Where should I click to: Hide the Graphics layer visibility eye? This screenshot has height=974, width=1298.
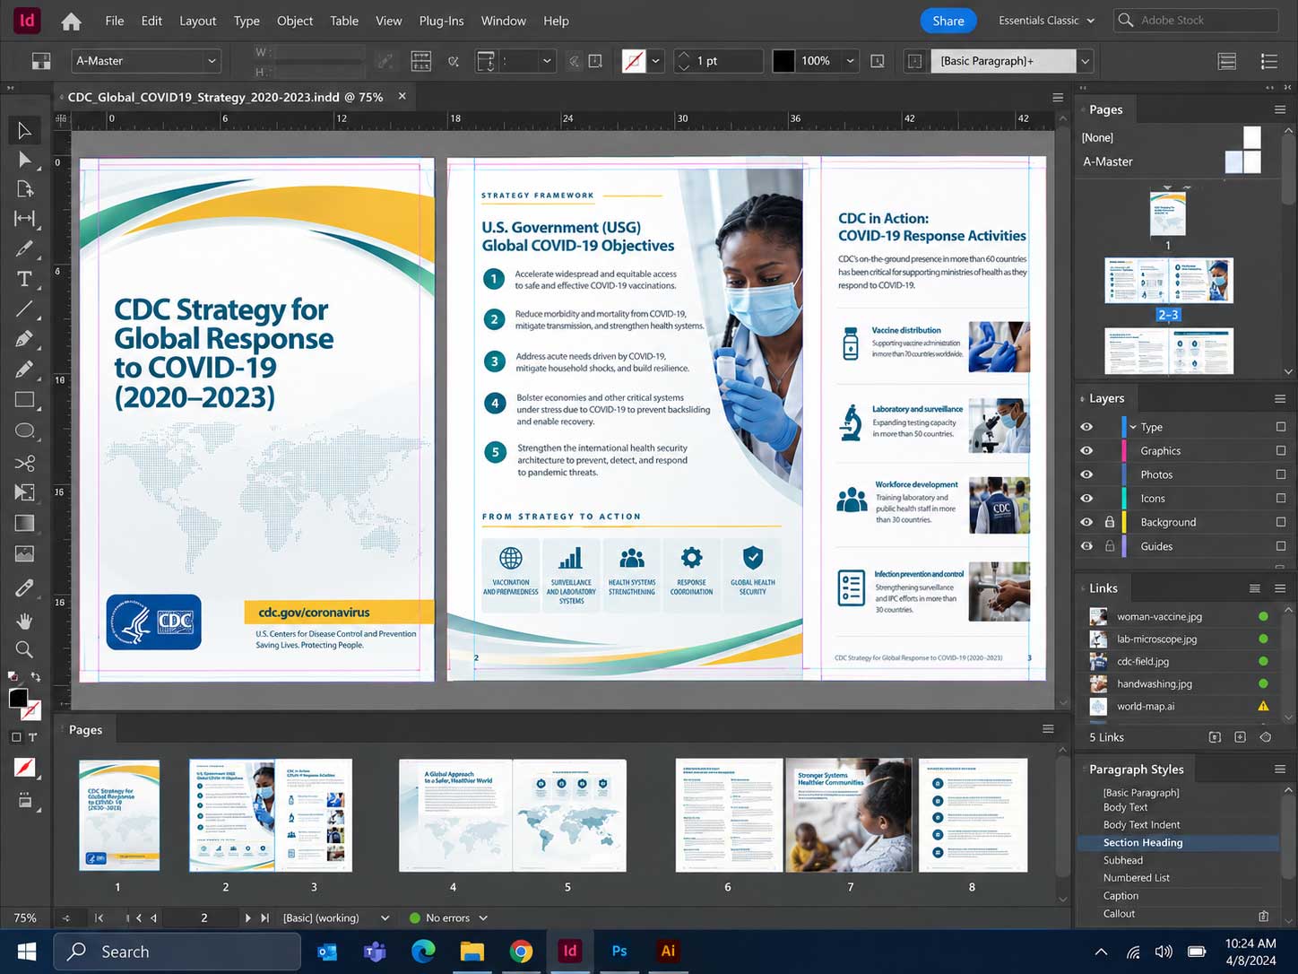[x=1086, y=450]
